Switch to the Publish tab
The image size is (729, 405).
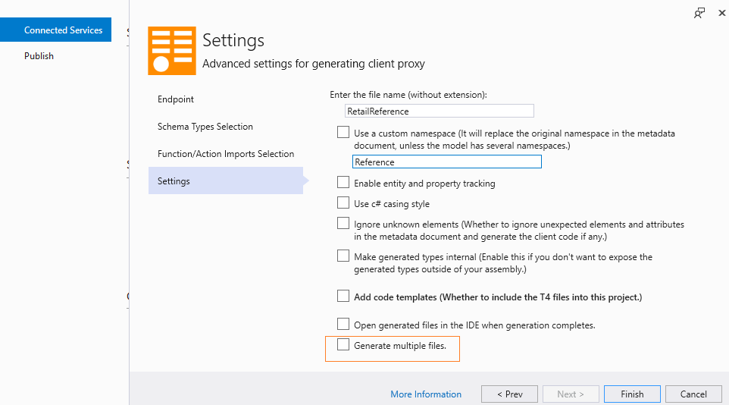[x=39, y=56]
